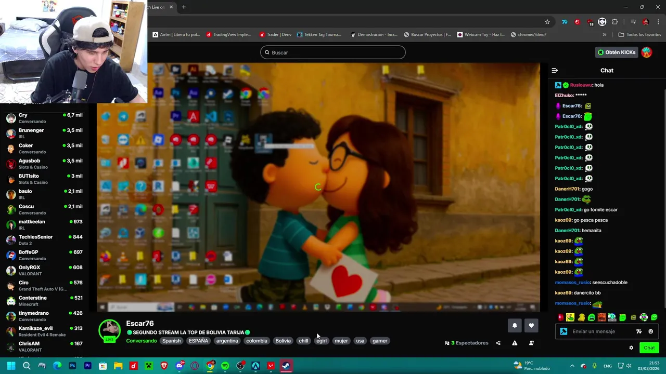Focus the Buscar search field
Screen dimensions: 666x374
[x=333, y=52]
